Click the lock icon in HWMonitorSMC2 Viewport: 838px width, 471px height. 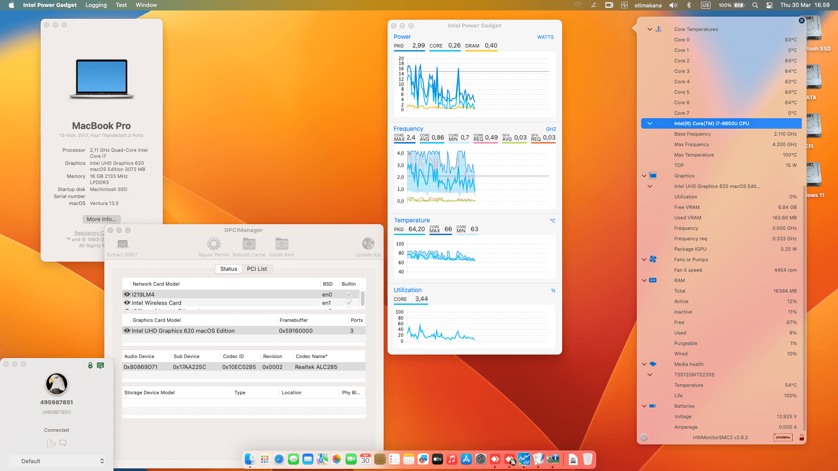pos(802,437)
